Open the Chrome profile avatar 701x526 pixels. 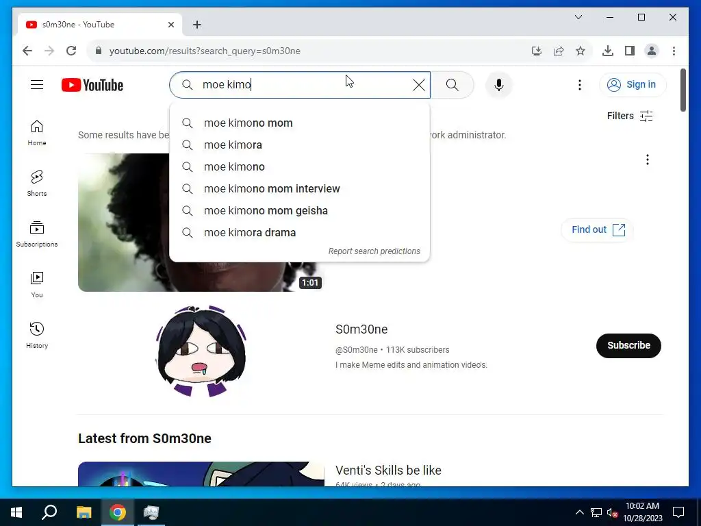point(652,51)
